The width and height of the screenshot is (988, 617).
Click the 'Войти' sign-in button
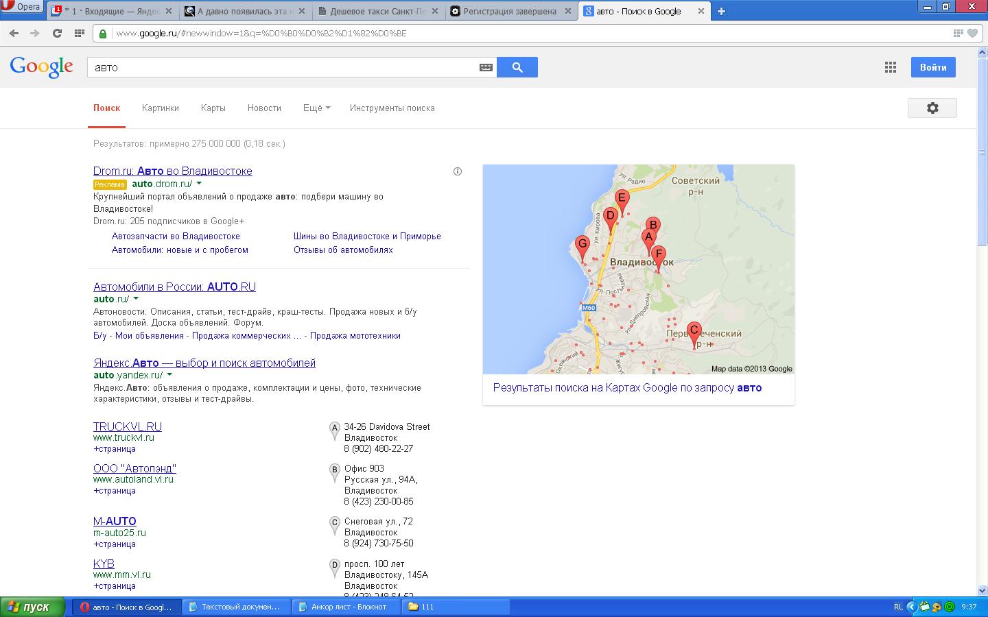(932, 67)
